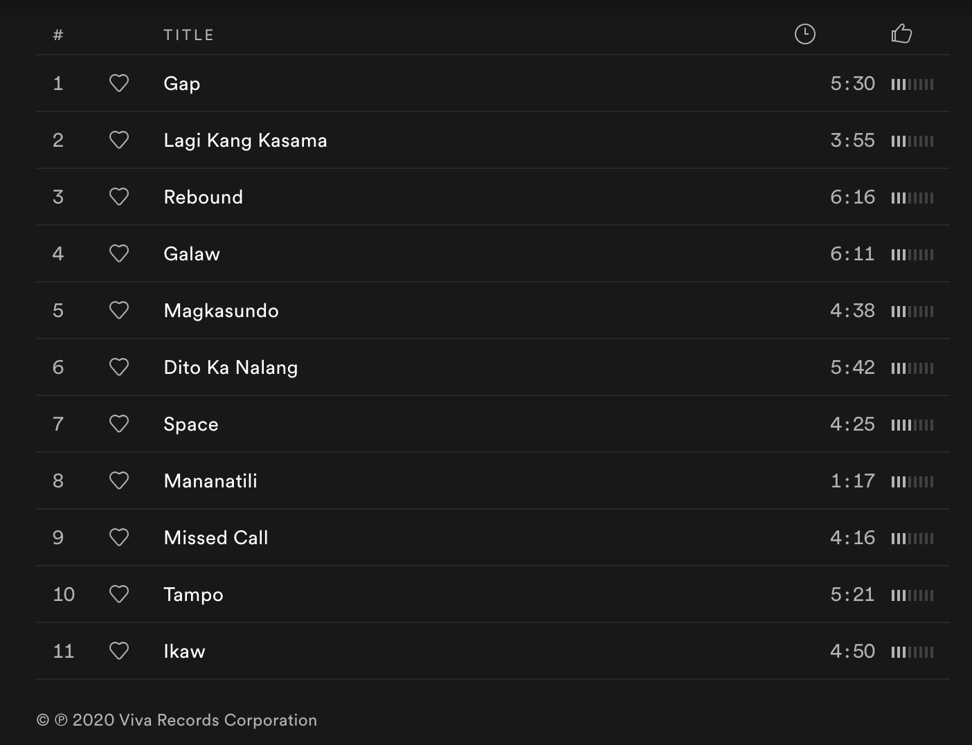The width and height of the screenshot is (972, 745).
Task: Select the Missed Call track title
Action: point(215,538)
